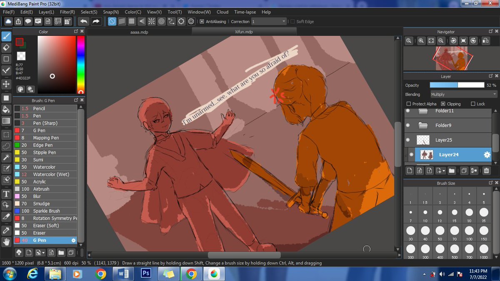This screenshot has height=281, width=500.
Task: Open the Layer24 settings gear
Action: pyautogui.click(x=486, y=155)
